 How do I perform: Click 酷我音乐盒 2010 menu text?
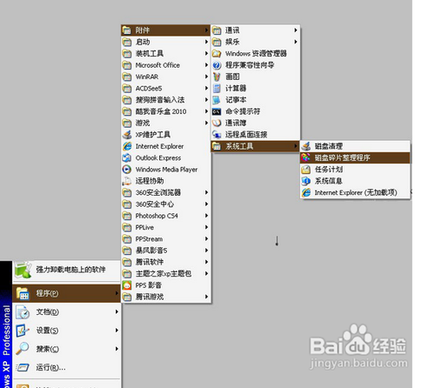pyautogui.click(x=161, y=111)
